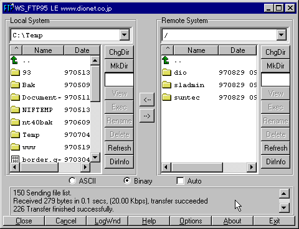Select the local Temp folder icon

[x=15, y=134]
